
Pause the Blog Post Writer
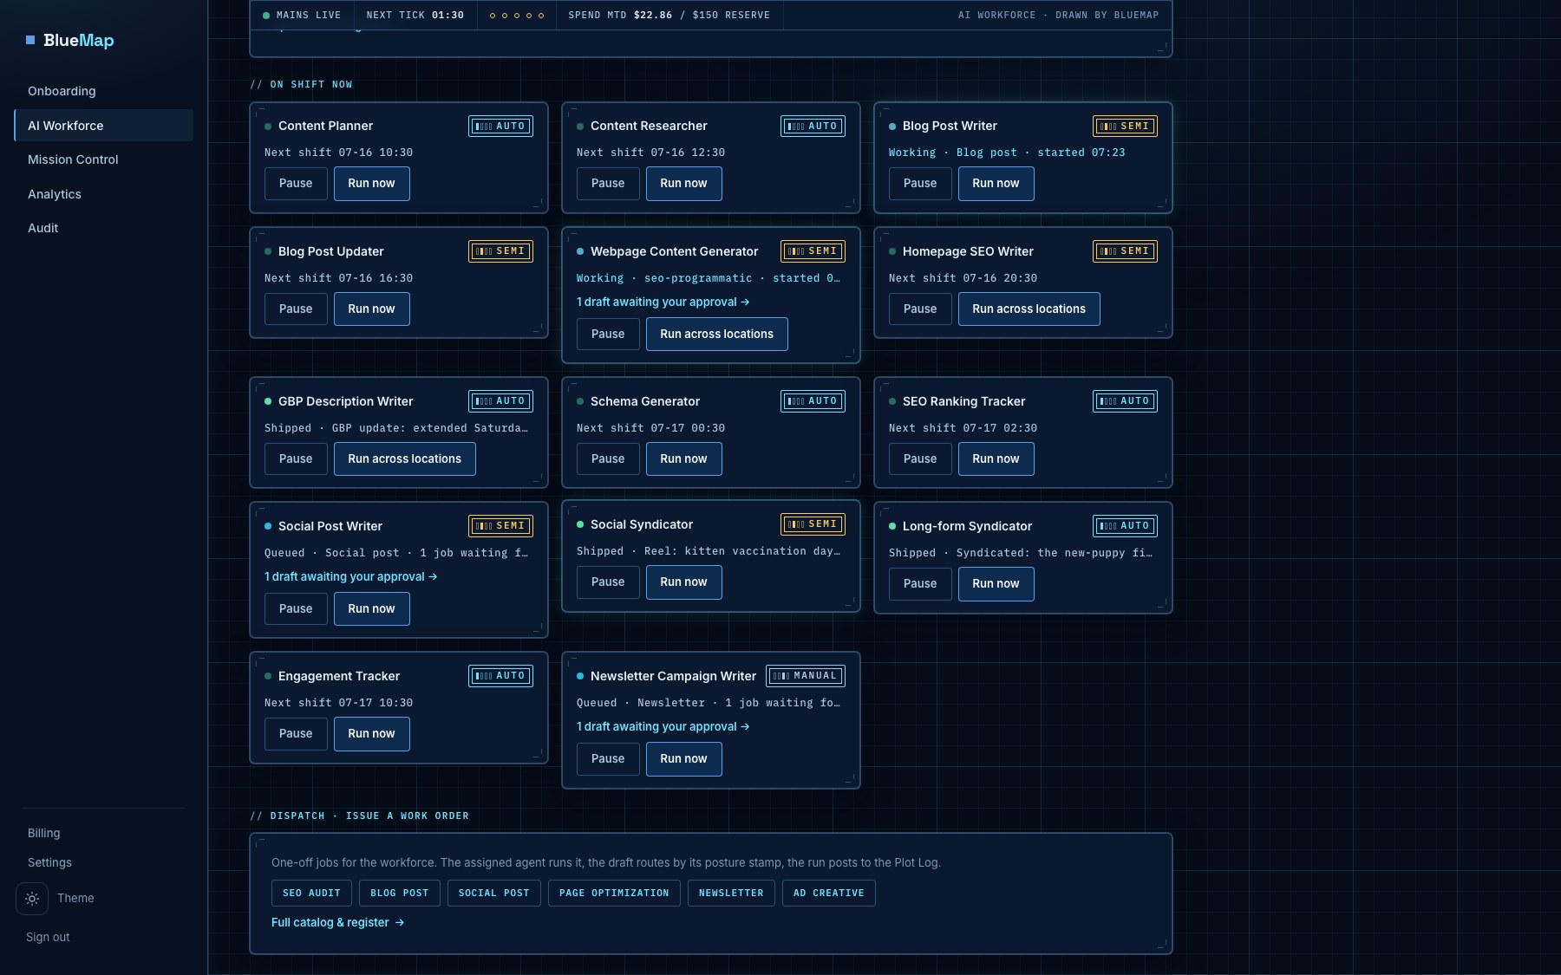920,184
